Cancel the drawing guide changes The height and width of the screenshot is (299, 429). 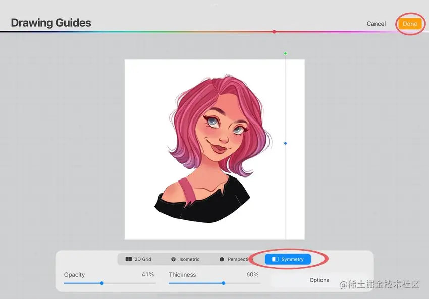pyautogui.click(x=376, y=23)
